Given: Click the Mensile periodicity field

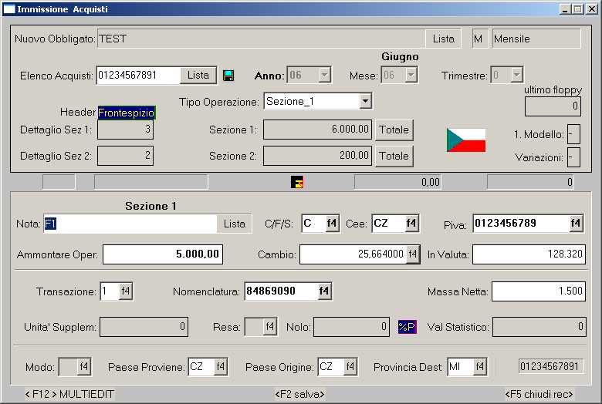Looking at the screenshot, I should pyautogui.click(x=536, y=39).
